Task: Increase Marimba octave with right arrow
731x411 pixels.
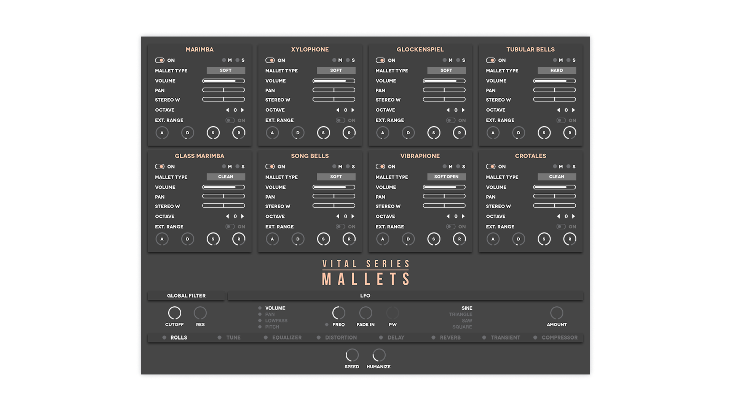Action: tap(243, 110)
